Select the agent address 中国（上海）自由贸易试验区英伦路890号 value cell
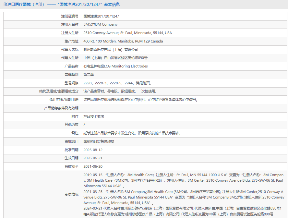 pos(184,58)
